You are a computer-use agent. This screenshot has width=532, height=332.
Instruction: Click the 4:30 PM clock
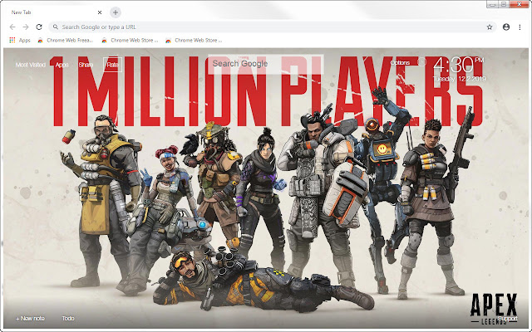tap(459, 65)
